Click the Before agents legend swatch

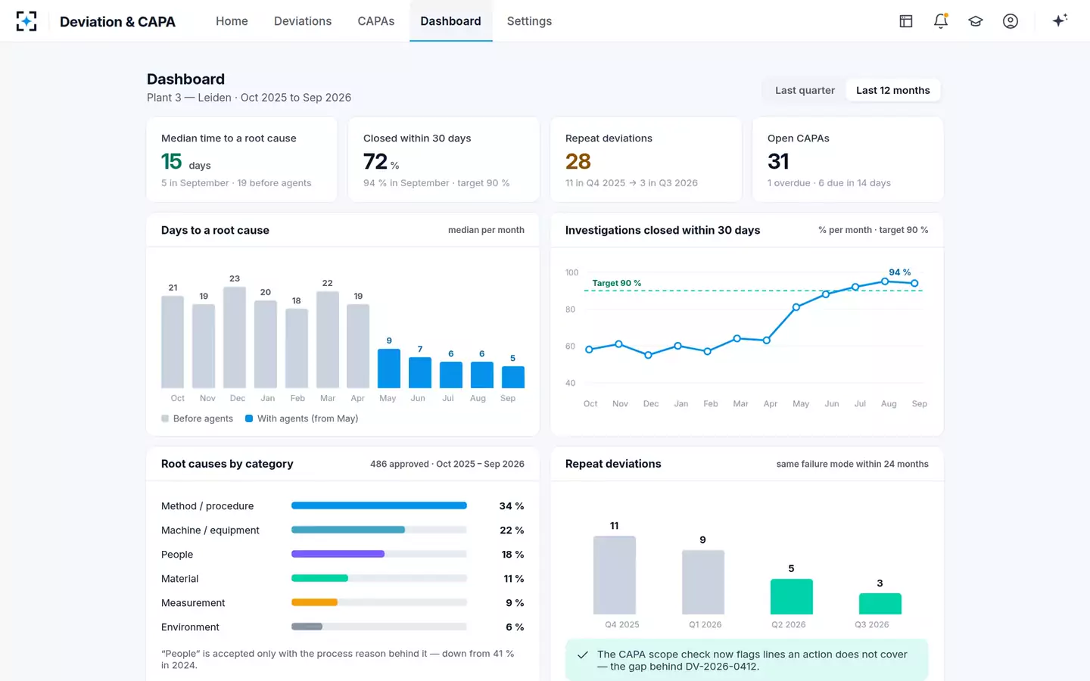click(x=165, y=418)
